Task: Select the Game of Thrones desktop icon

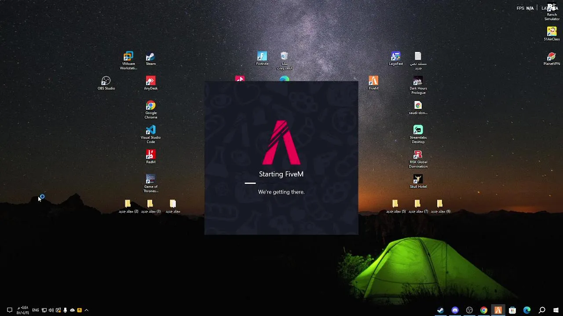Action: (x=150, y=183)
